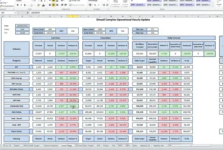Select Last Hour Hours Used value 450
Viewport: 223px width, 150px height.
tap(50, 29)
